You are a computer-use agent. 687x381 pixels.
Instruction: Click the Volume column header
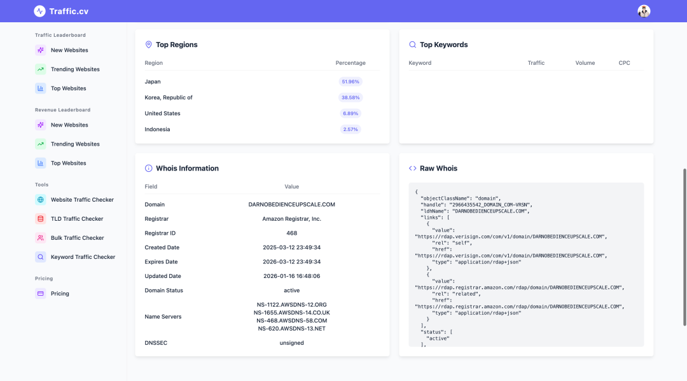coord(585,63)
